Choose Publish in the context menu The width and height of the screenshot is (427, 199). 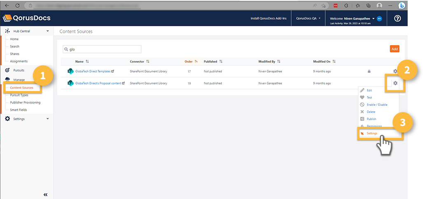point(371,119)
